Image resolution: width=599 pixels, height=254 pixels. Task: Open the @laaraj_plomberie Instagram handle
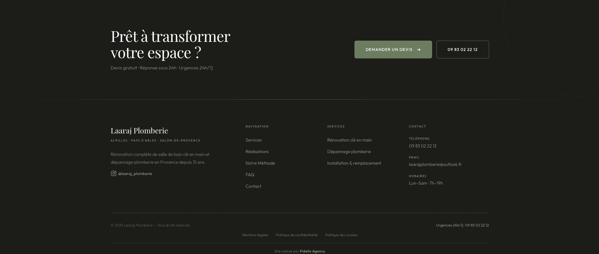coord(135,174)
